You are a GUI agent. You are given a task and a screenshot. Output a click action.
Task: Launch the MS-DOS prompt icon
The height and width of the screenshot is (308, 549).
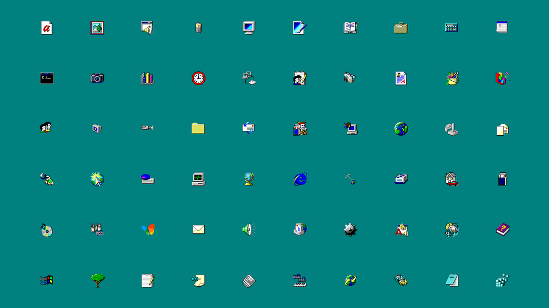click(46, 78)
